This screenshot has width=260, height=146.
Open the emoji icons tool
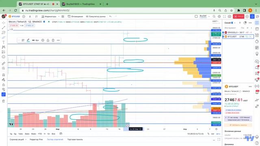click(x=4, y=57)
